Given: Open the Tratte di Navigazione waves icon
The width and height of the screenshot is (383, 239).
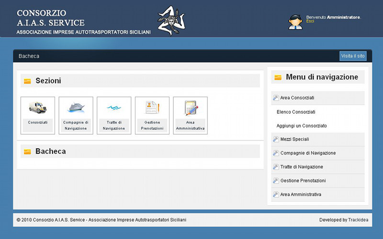Looking at the screenshot, I should coord(114,107).
